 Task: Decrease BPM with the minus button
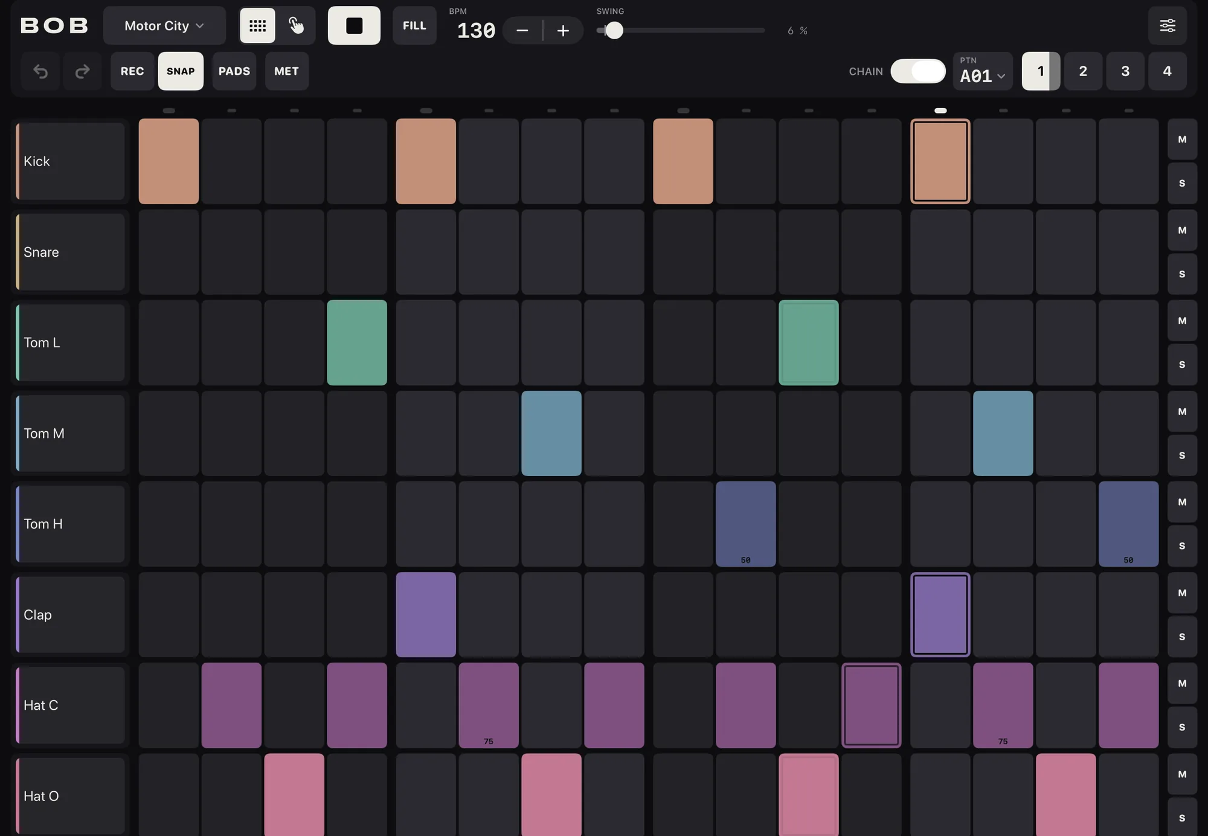click(x=522, y=30)
